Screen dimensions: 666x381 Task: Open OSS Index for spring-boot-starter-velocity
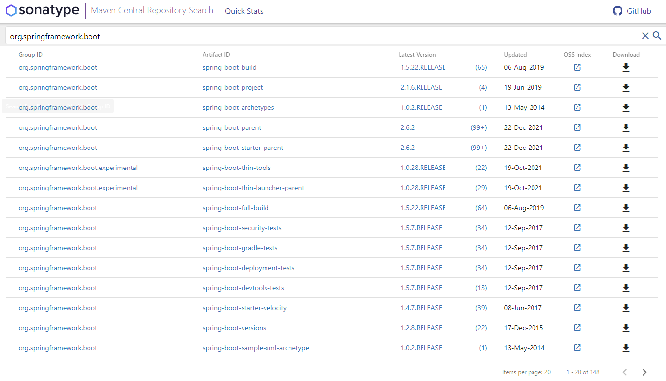(577, 308)
